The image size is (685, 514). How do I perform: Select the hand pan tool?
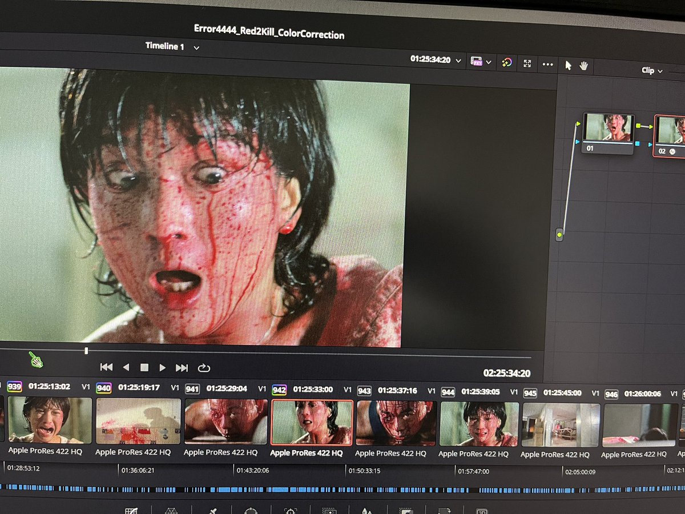[x=583, y=66]
